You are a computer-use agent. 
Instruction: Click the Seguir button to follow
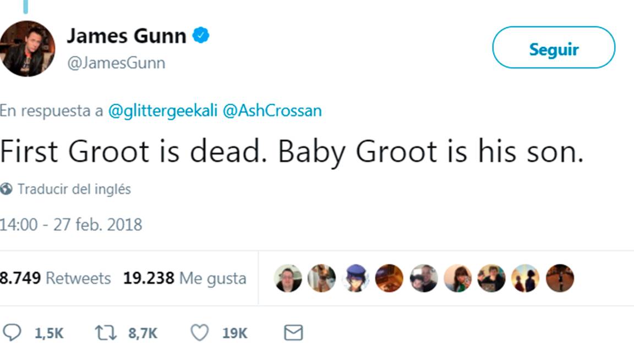click(x=554, y=48)
